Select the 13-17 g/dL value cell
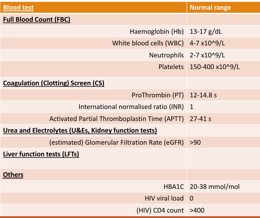The image size is (260, 218). click(x=207, y=31)
